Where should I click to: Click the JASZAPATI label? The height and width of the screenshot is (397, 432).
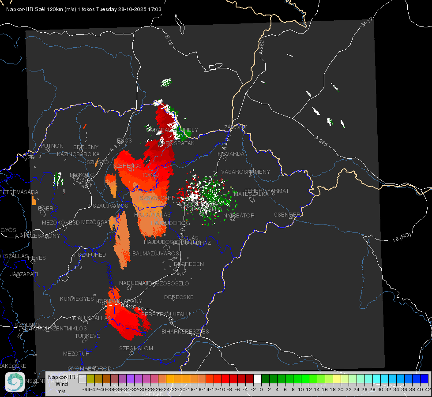point(24,274)
